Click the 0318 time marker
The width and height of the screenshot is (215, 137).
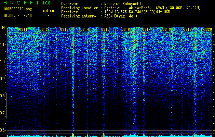[x=167, y=29]
